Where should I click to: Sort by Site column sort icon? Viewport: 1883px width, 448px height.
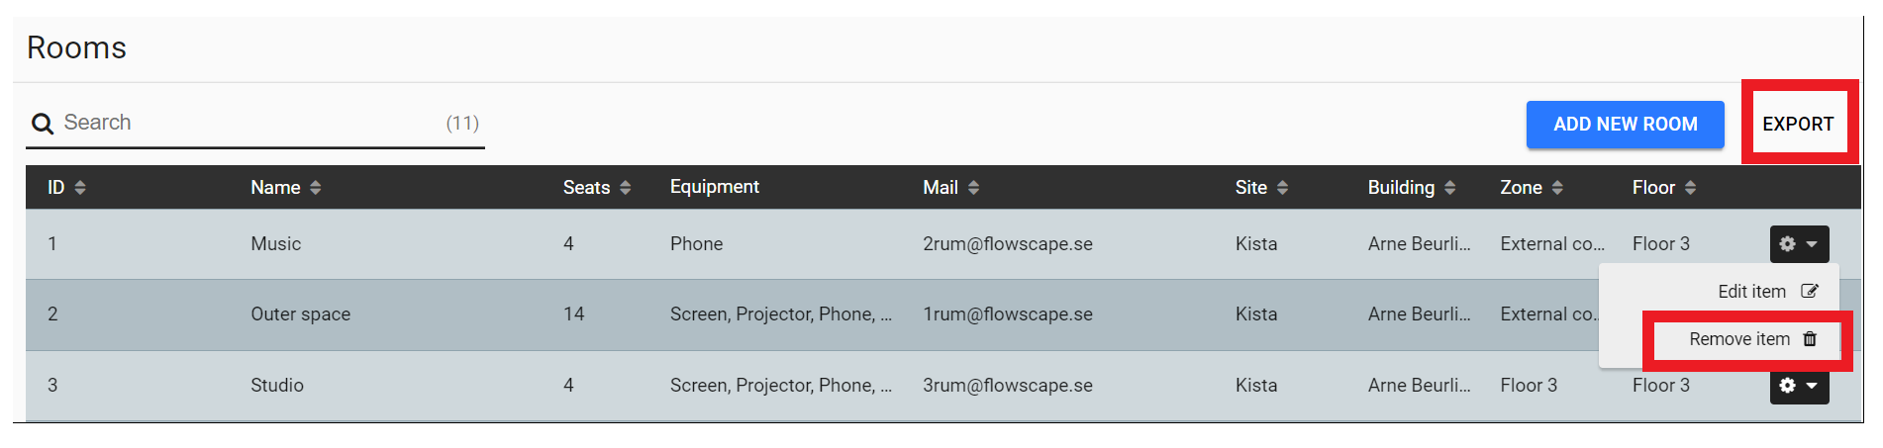[x=1282, y=188]
